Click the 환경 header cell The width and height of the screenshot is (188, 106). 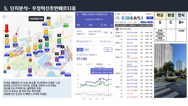pyautogui.click(x=171, y=15)
